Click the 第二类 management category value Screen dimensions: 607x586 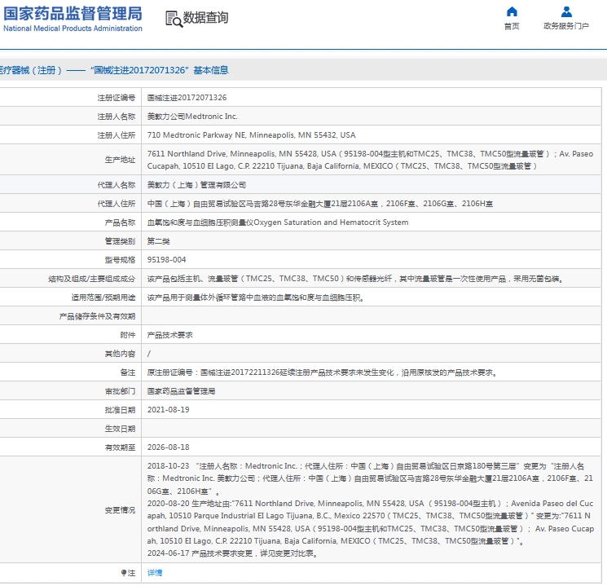(x=158, y=241)
